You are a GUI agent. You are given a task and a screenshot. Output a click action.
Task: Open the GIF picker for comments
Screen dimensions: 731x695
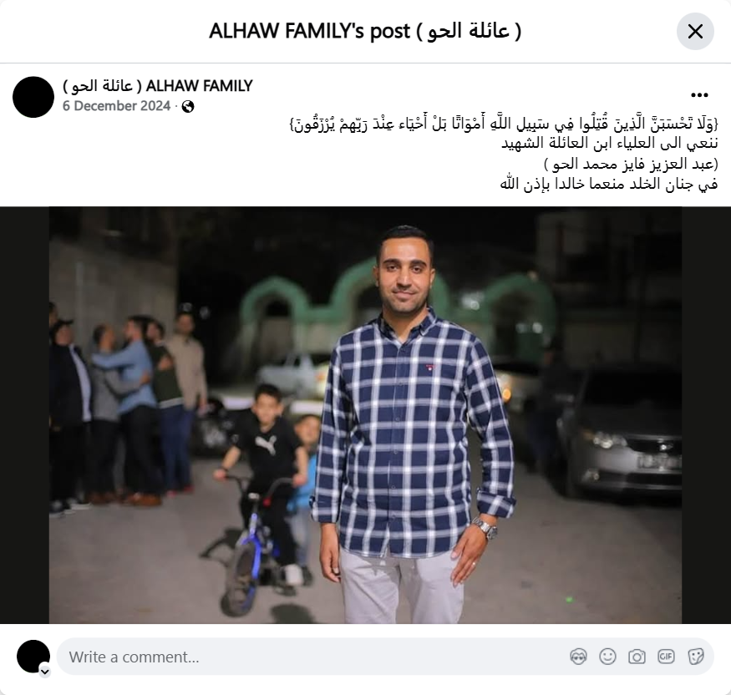coord(666,657)
